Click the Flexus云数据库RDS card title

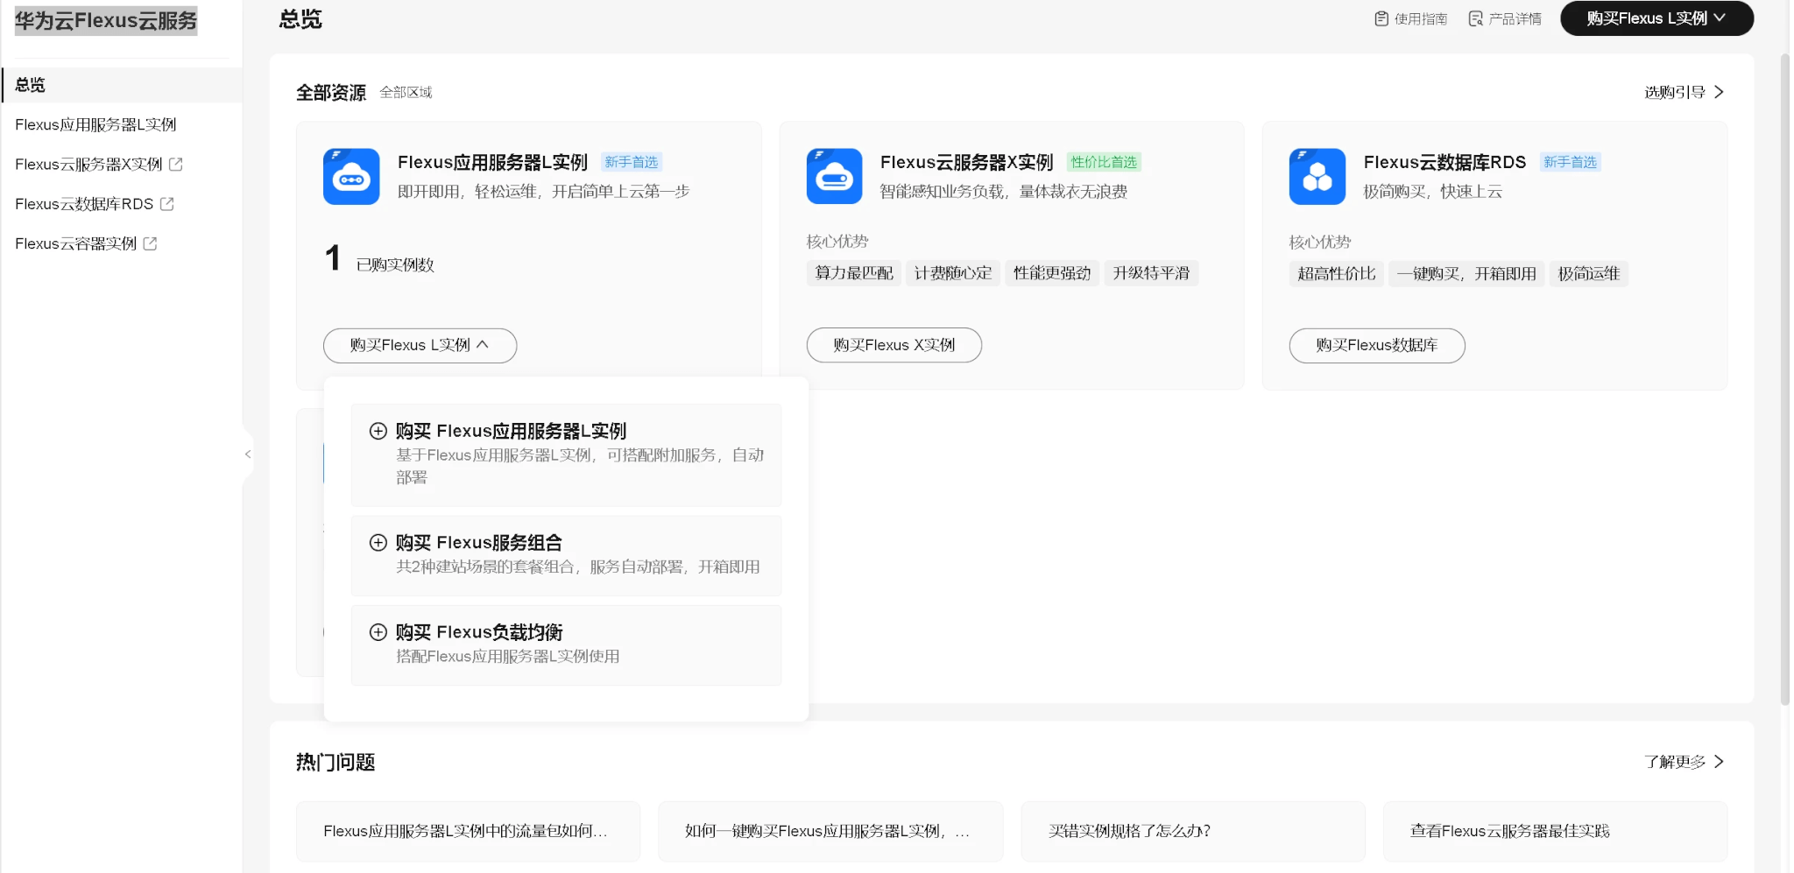pyautogui.click(x=1444, y=162)
